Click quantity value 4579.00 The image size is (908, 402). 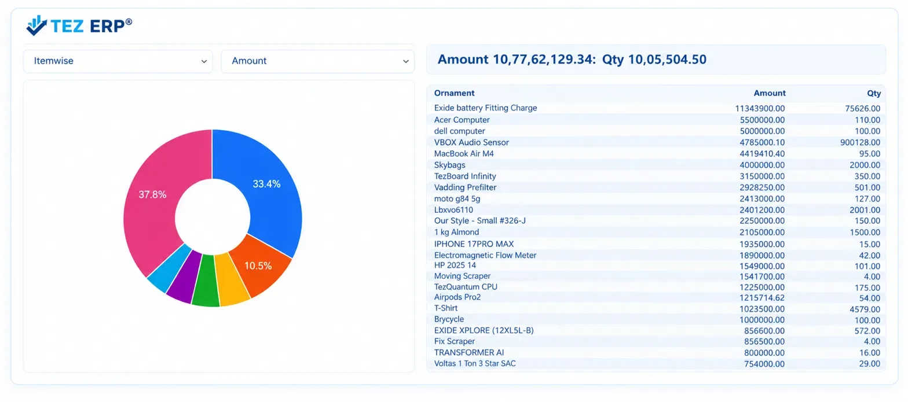(865, 309)
